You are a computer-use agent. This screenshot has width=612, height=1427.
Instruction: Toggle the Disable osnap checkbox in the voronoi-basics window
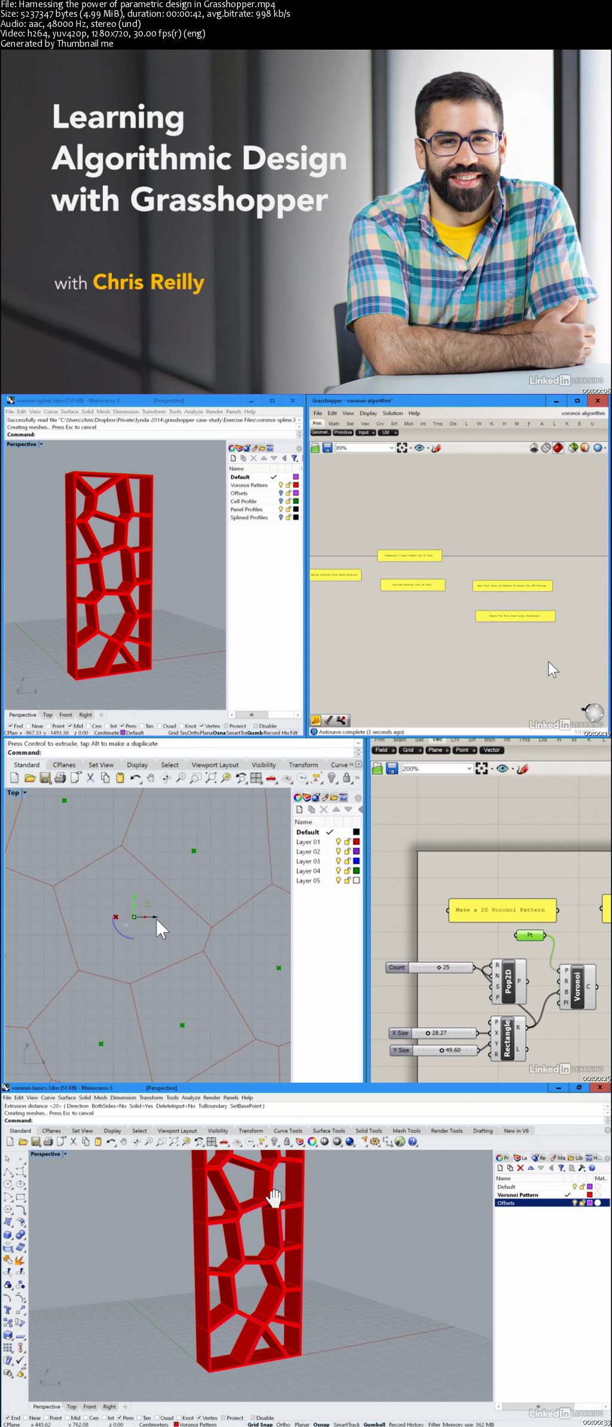tap(253, 1418)
